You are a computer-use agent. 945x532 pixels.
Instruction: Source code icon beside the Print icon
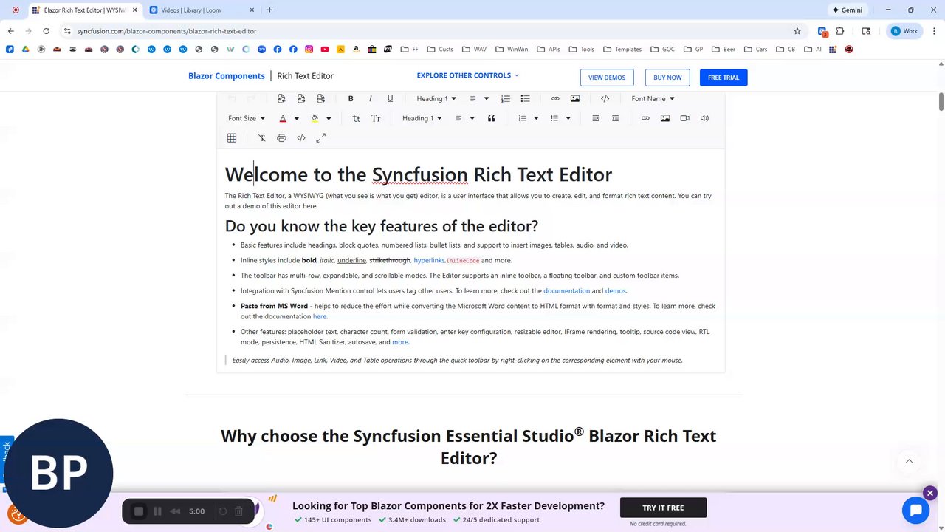[x=301, y=138]
